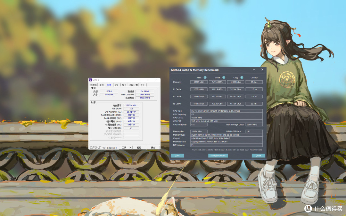Click the North Bridge Clock value 2294.4 MHz
The width and height of the screenshot is (346, 216).
click(254, 124)
